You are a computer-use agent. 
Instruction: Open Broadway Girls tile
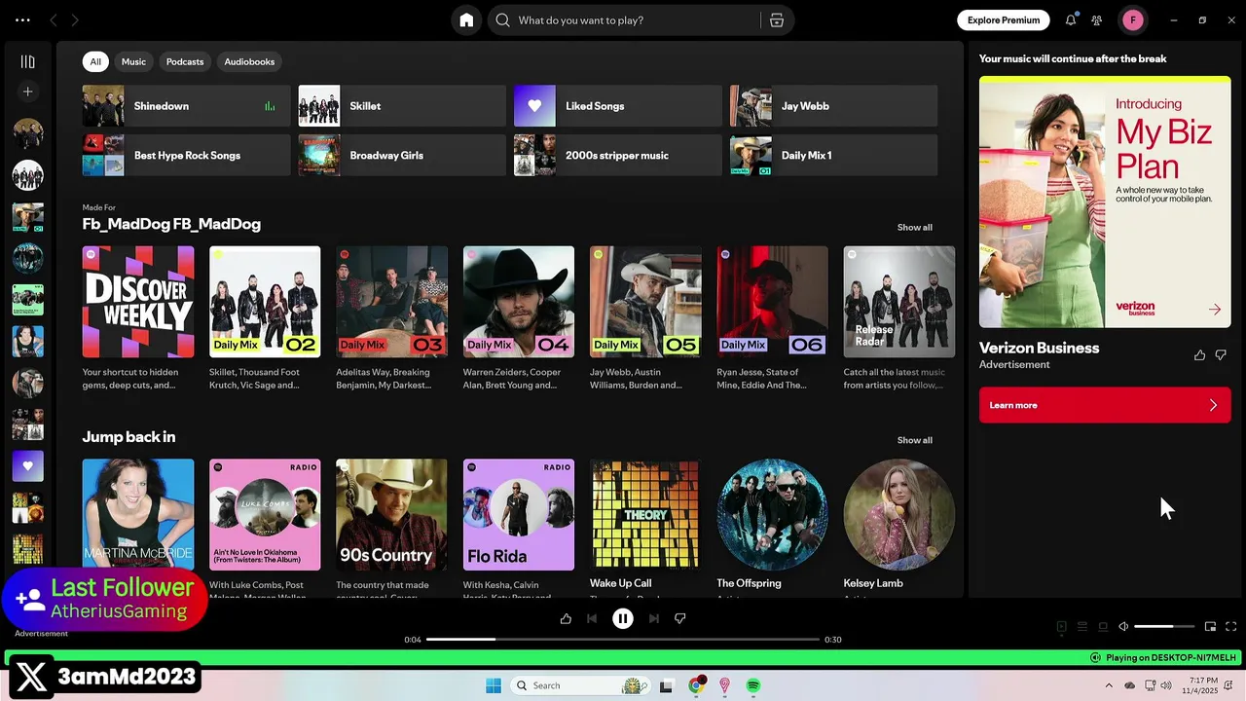coord(402,156)
